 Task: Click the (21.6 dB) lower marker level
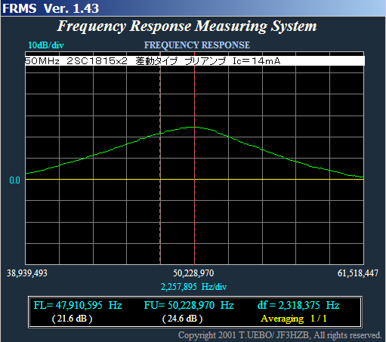(72, 319)
